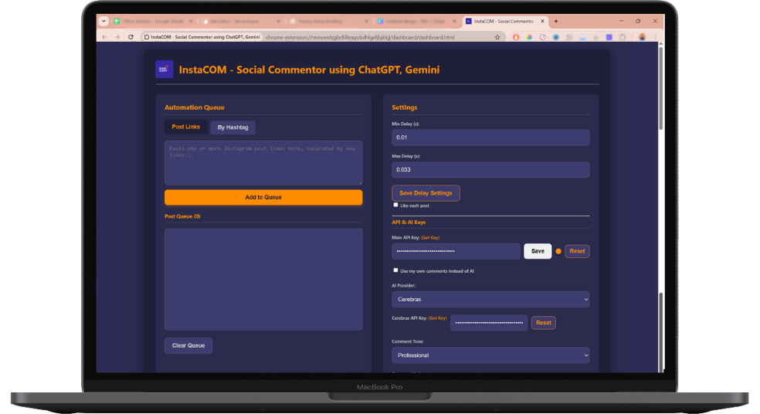Click Save Delay Settings button

[426, 193]
